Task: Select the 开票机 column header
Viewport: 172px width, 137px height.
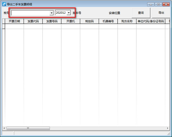Action: (71, 21)
